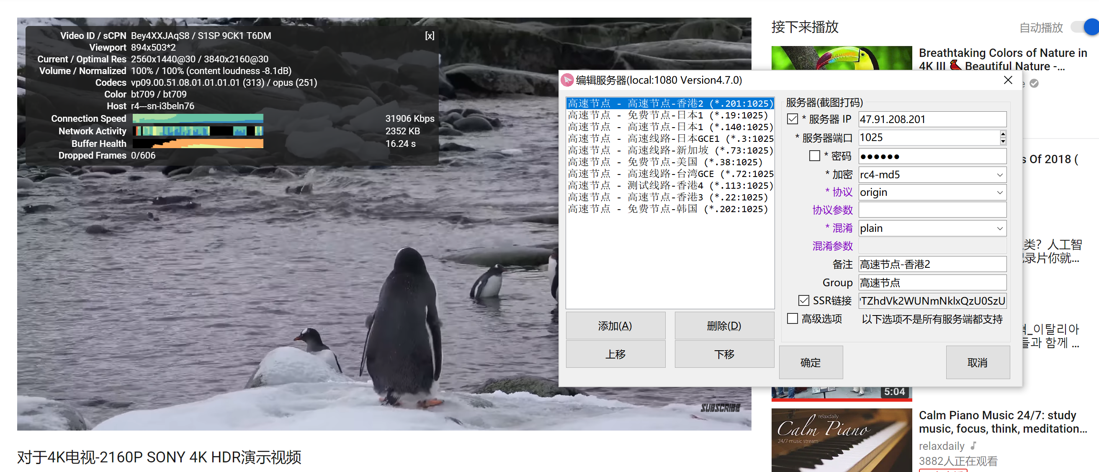Image resolution: width=1099 pixels, height=472 pixels.
Task: Enable the 密码 checkbox
Action: click(814, 156)
